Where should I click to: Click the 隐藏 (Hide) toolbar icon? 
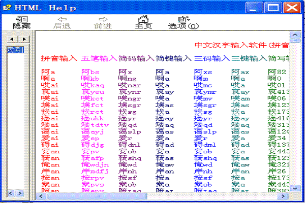tap(21, 22)
